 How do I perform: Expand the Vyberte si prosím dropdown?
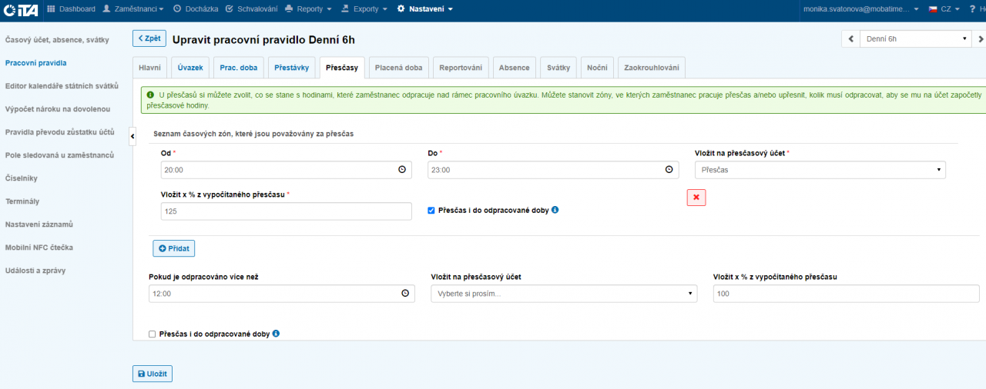pyautogui.click(x=563, y=294)
